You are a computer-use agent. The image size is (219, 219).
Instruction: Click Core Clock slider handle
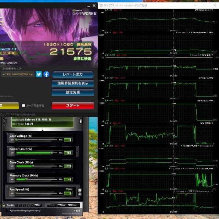click(x=33, y=166)
